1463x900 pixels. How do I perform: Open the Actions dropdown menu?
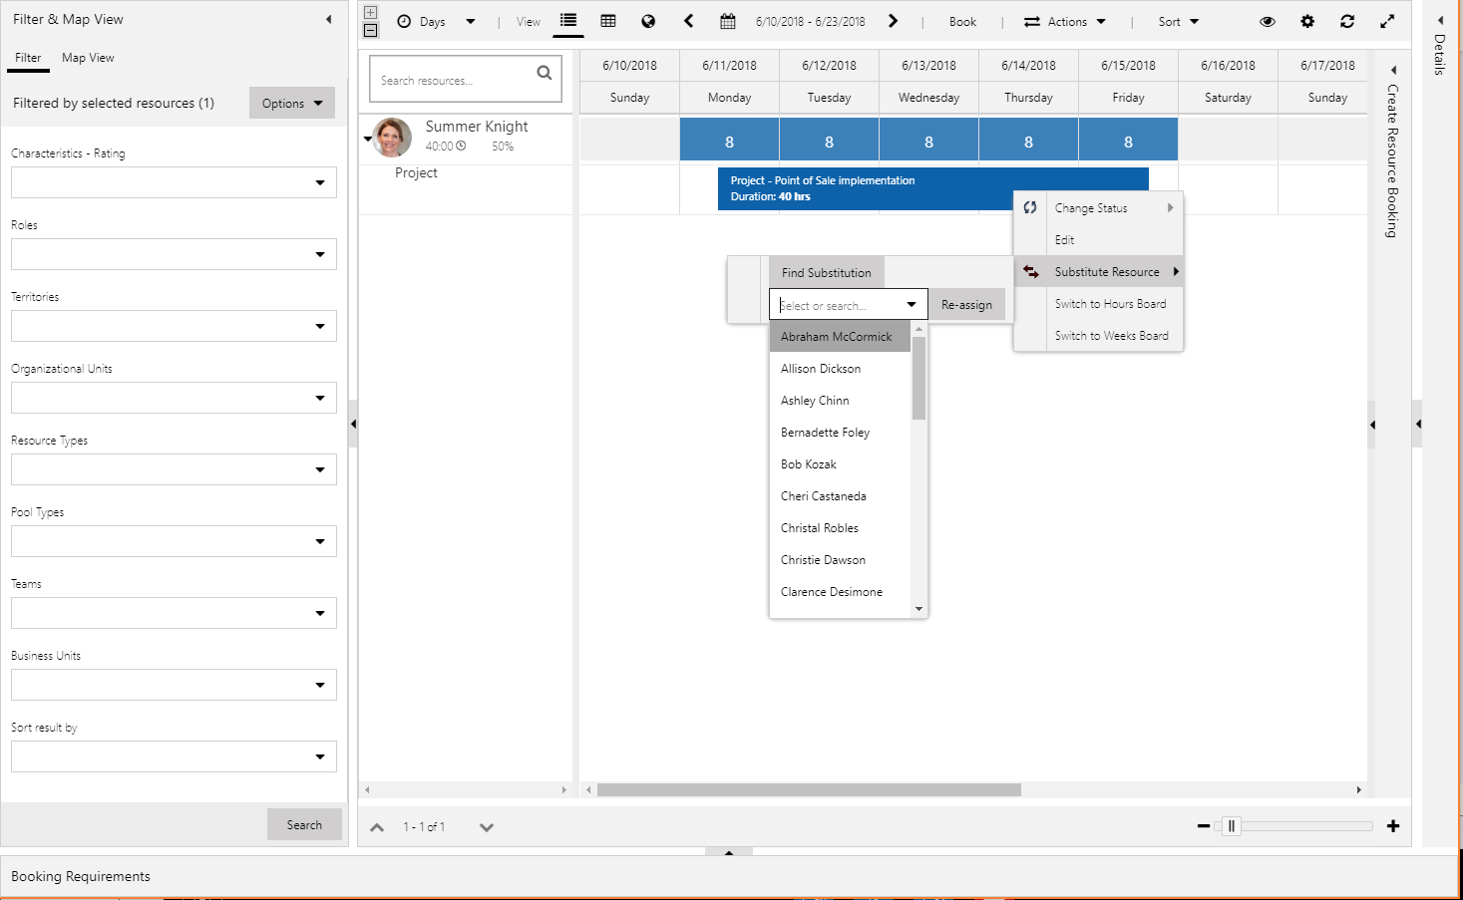pyautogui.click(x=1066, y=21)
